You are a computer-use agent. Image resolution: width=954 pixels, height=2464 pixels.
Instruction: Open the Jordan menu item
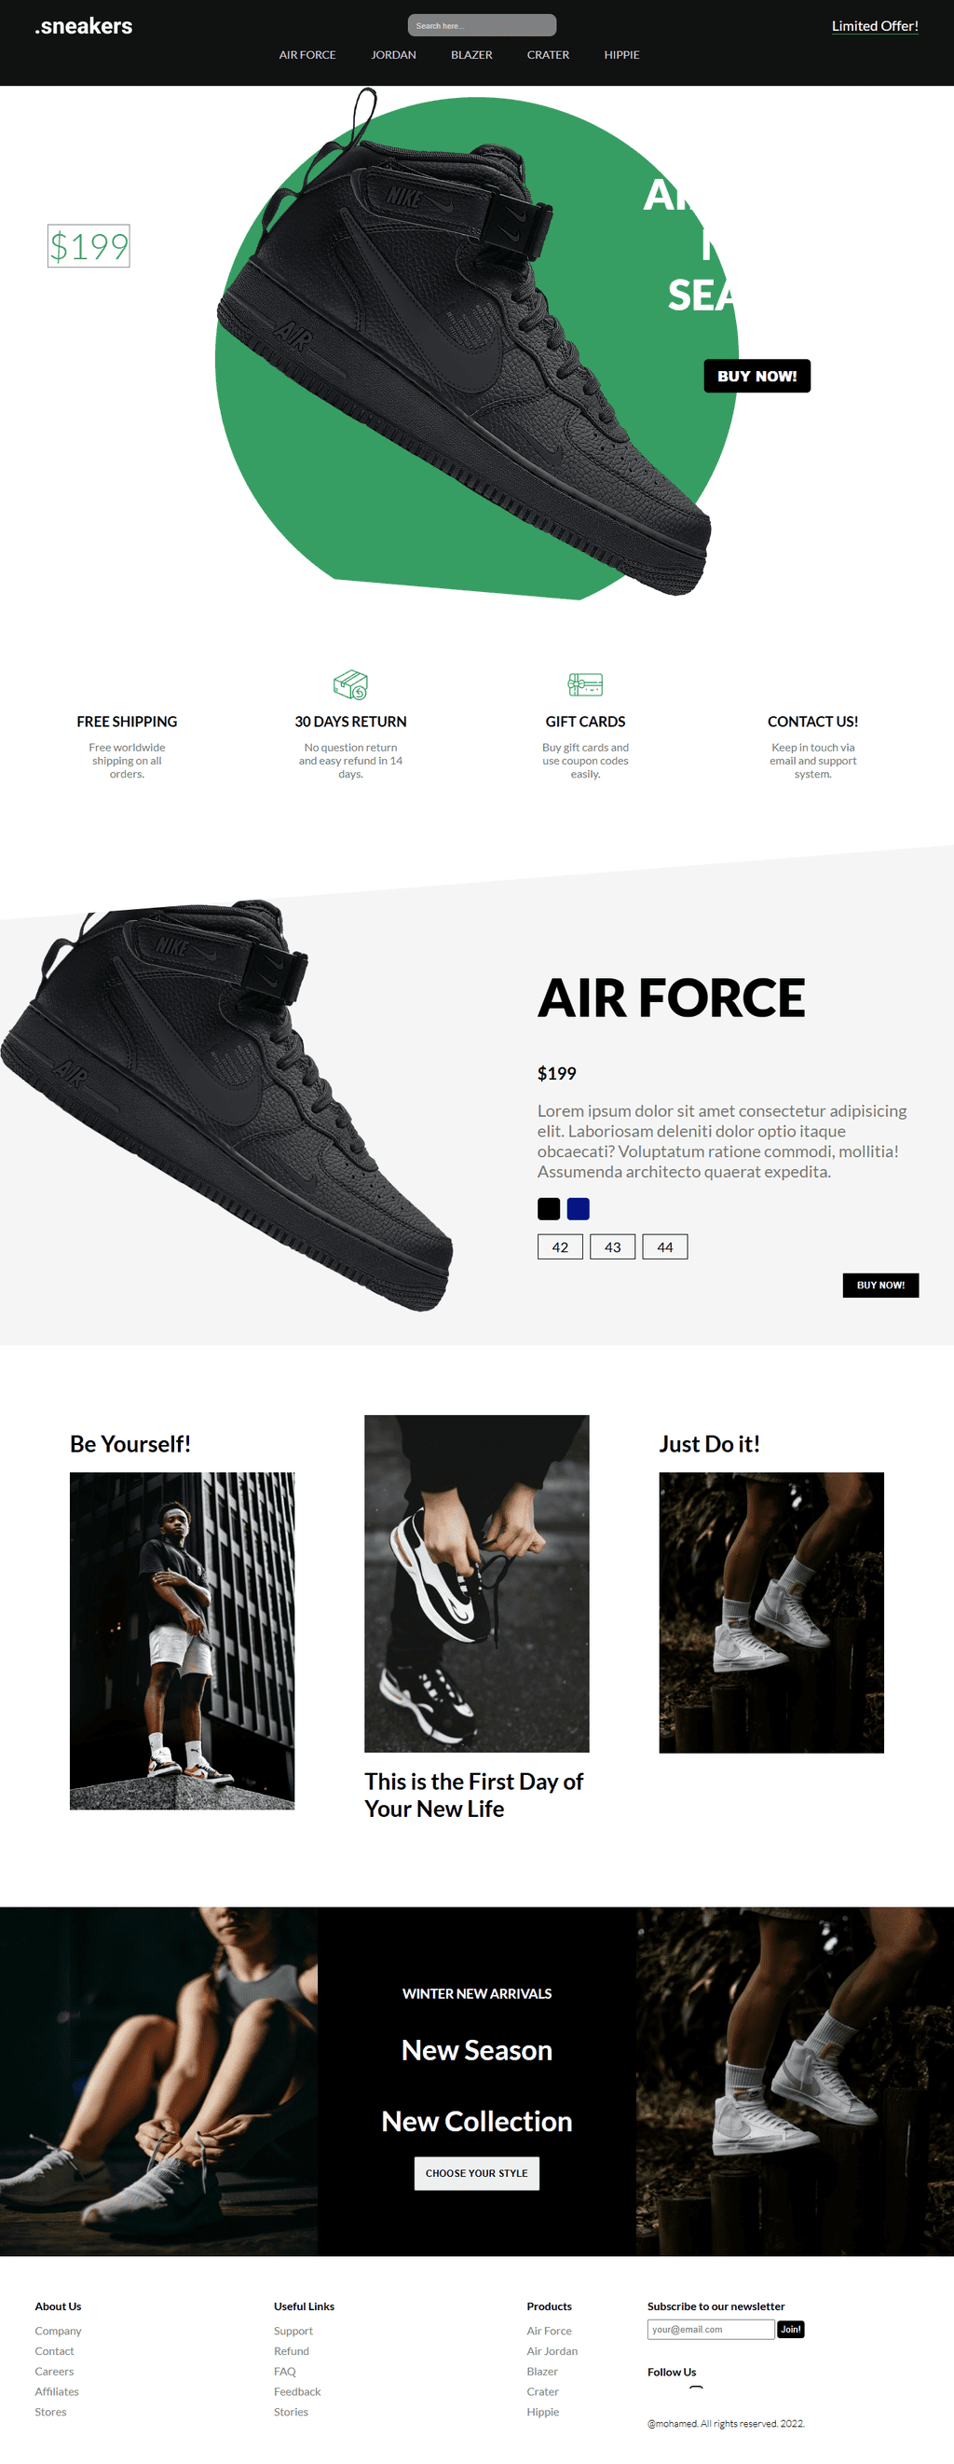click(394, 54)
